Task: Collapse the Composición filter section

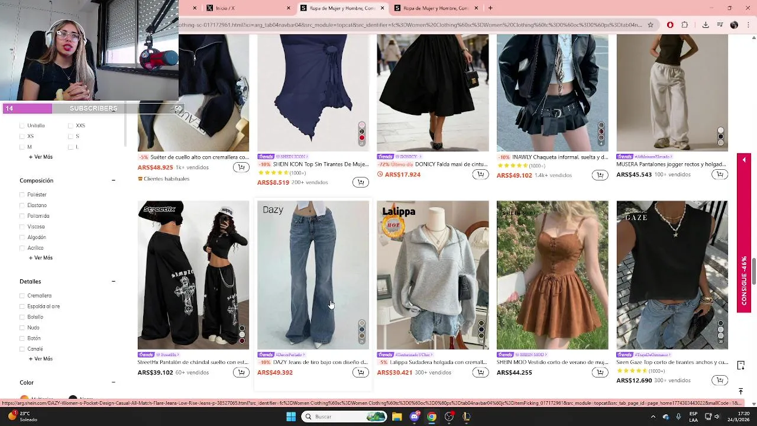Action: pyautogui.click(x=113, y=180)
